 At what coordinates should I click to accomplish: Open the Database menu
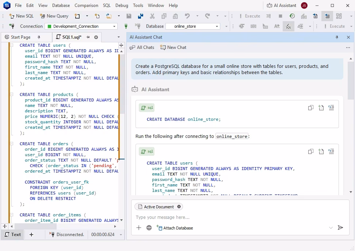(61, 5)
